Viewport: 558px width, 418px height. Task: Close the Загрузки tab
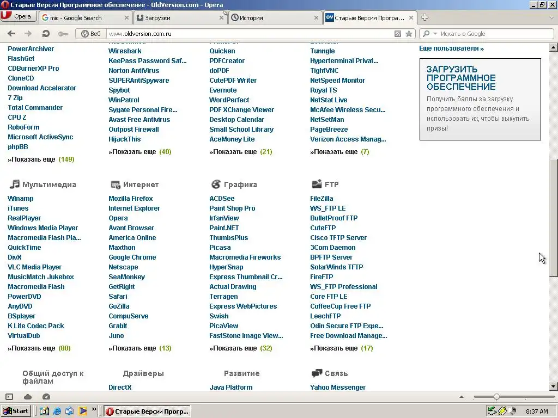[221, 18]
